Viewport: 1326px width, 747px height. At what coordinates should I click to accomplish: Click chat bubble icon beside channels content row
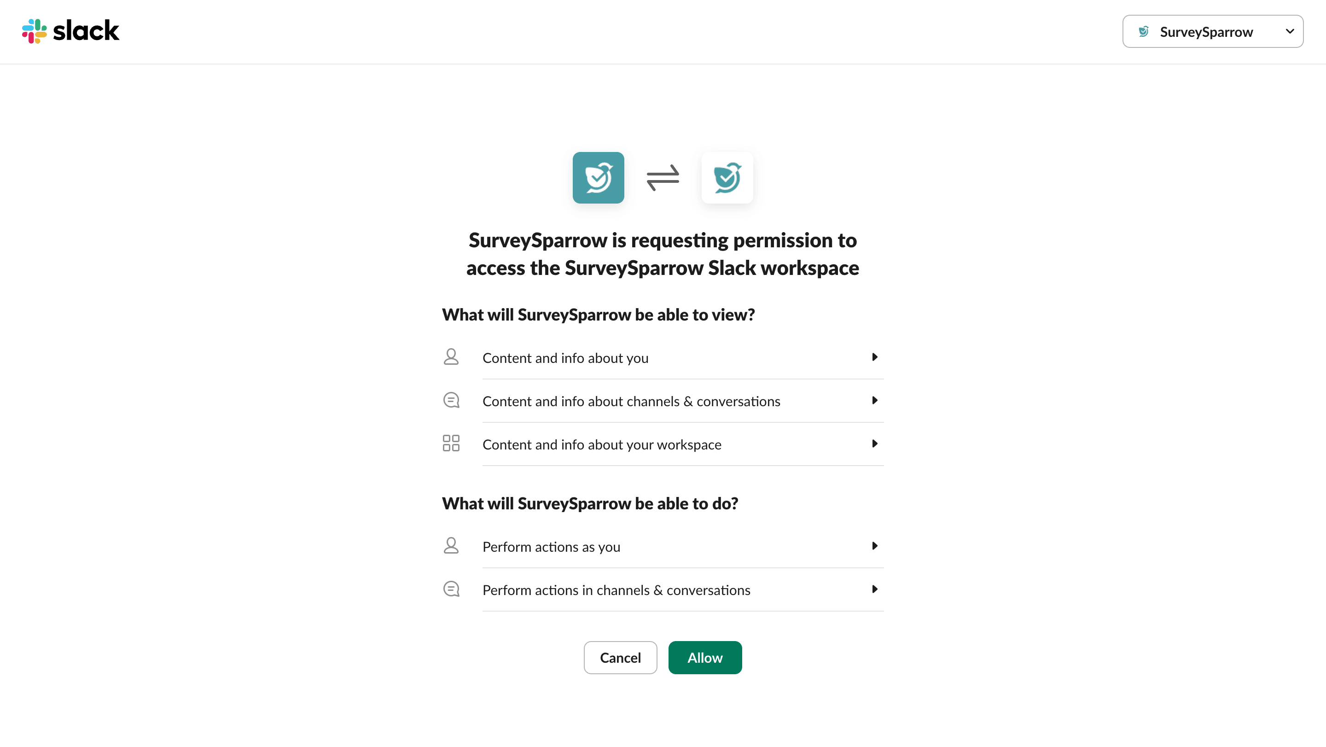click(x=451, y=400)
